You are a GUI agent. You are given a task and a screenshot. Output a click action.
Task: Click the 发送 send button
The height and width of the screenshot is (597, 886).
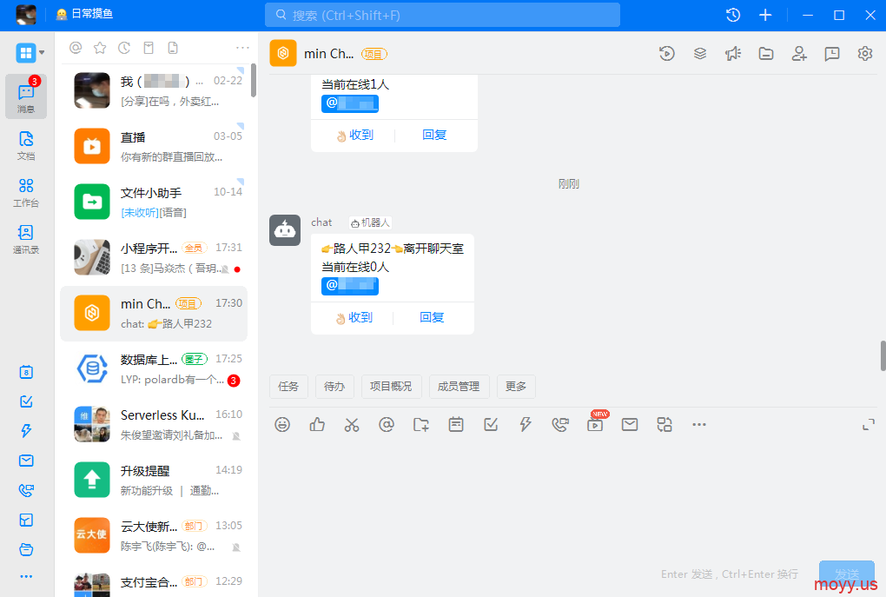pyautogui.click(x=846, y=574)
